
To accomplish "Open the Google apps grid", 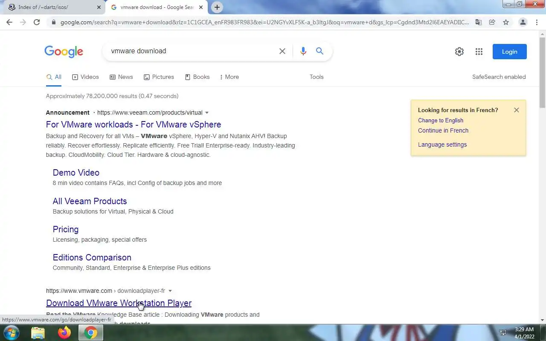I will (479, 52).
